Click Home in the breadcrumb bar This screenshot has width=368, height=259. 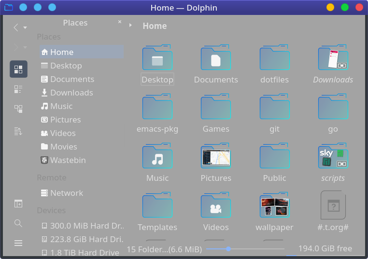[x=155, y=26]
